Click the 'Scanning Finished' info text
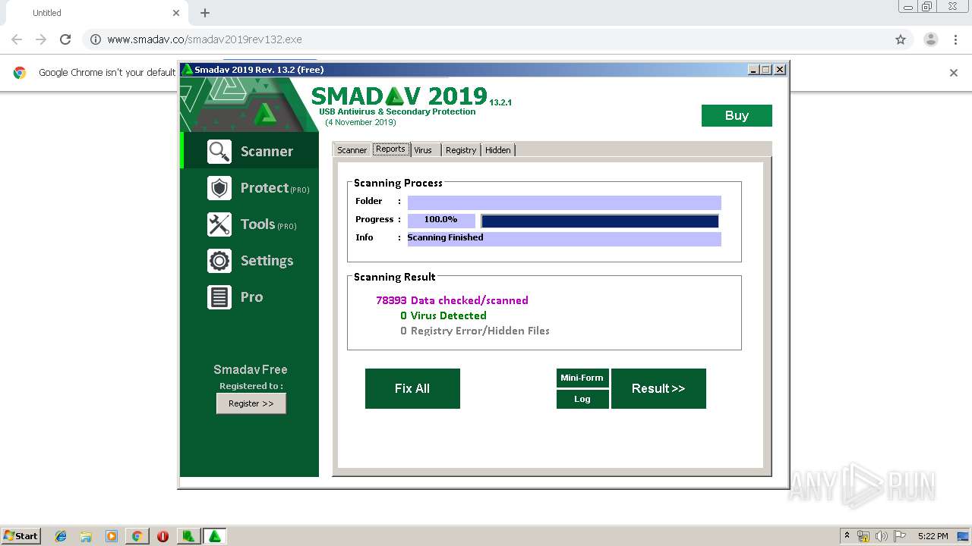 (445, 237)
